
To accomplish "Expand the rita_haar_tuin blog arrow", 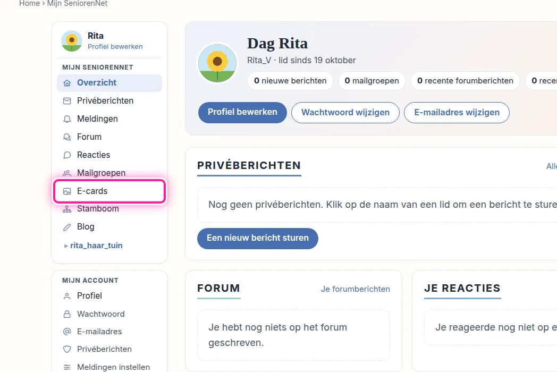I will [66, 246].
